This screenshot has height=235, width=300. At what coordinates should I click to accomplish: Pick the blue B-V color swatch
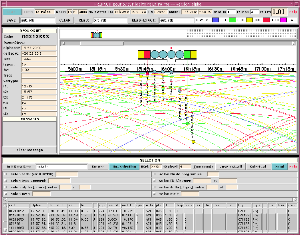click(215, 20)
